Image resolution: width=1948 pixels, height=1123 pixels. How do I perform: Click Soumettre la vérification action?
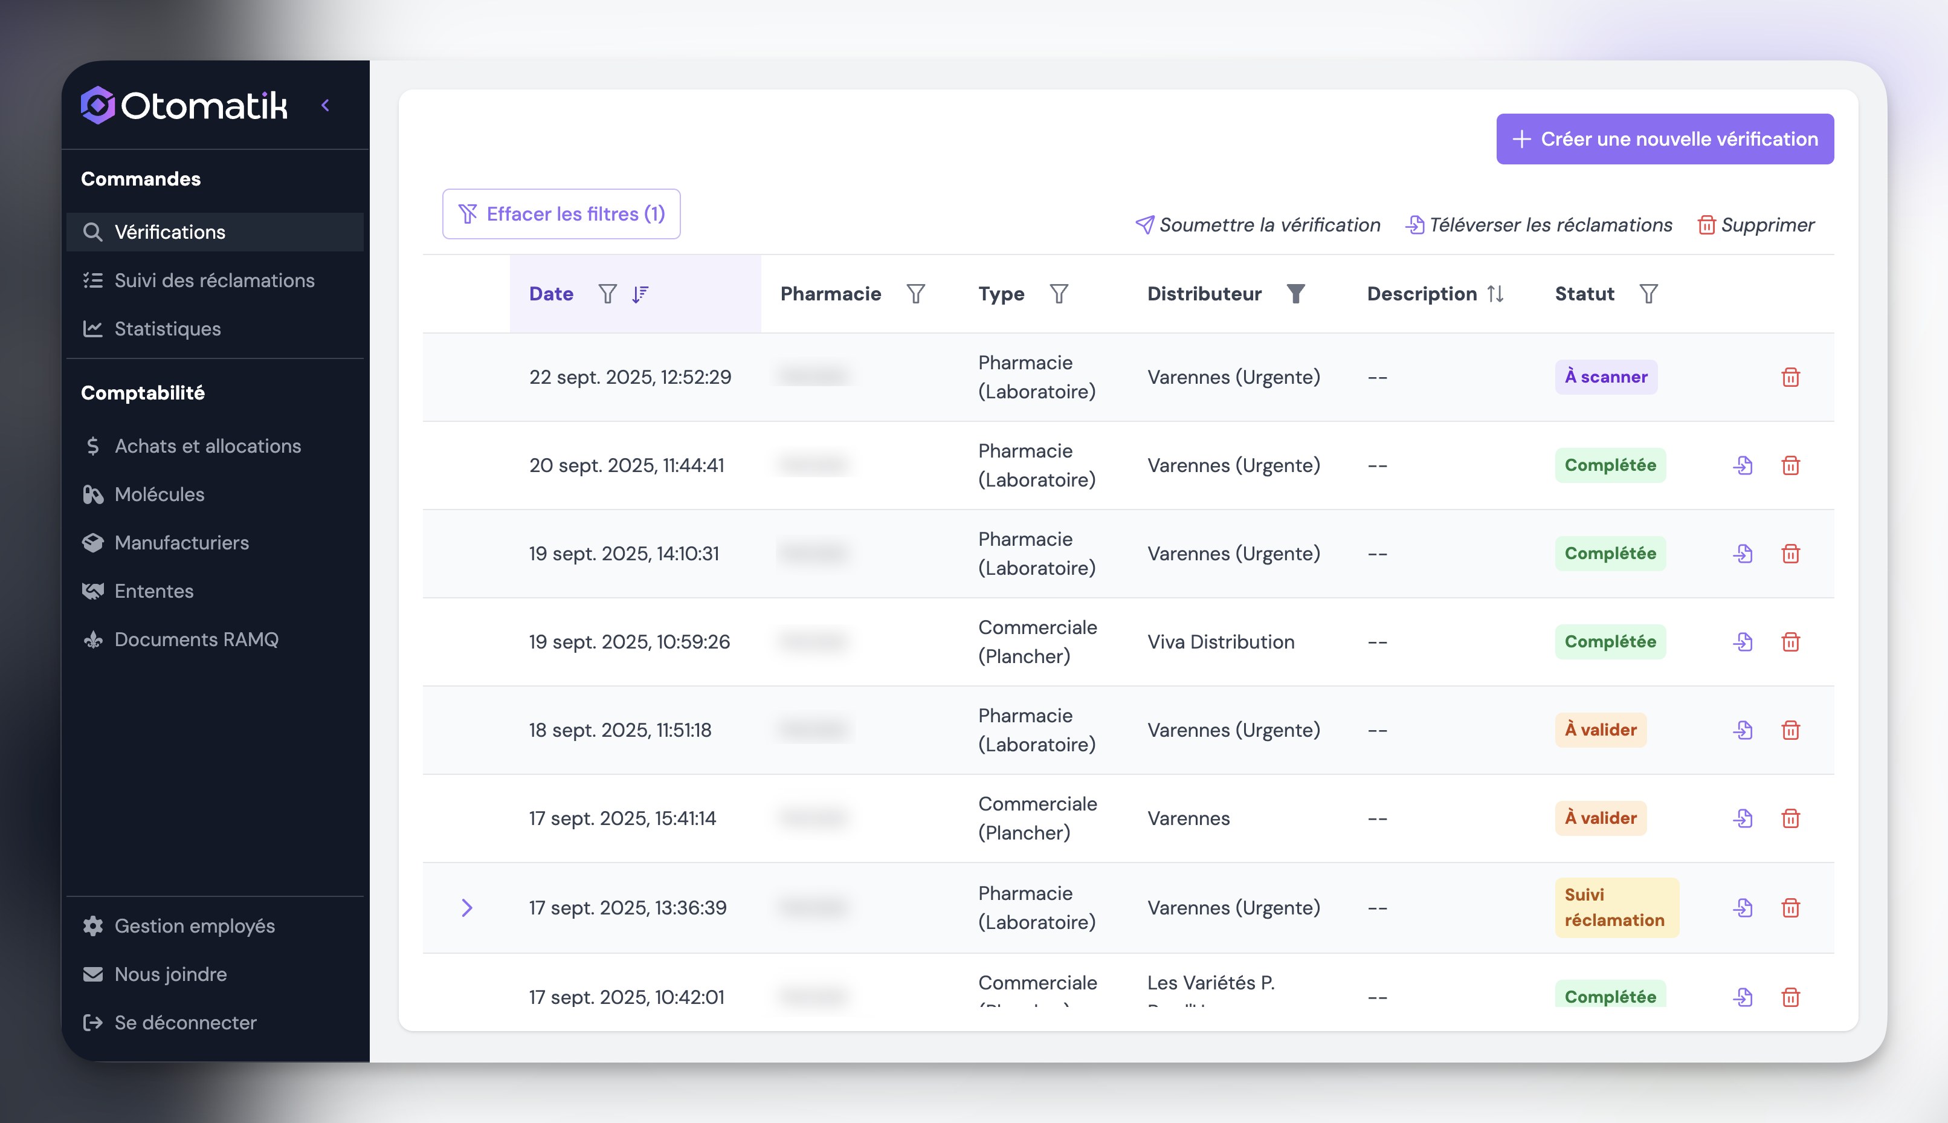(1257, 224)
